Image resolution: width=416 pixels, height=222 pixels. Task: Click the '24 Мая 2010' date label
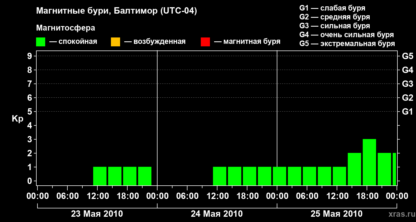[217, 214]
